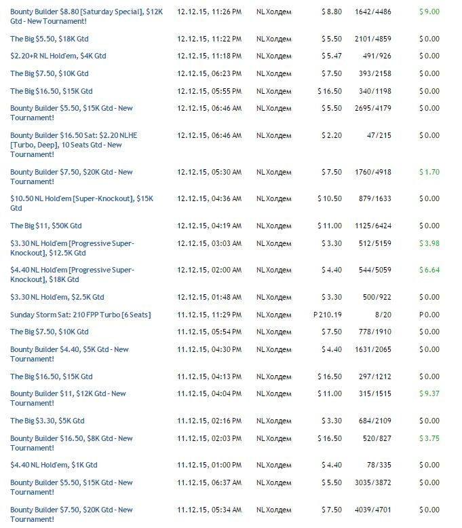Click The Big $3.30, $5K Gtd
The image size is (462, 528).
click(x=47, y=421)
